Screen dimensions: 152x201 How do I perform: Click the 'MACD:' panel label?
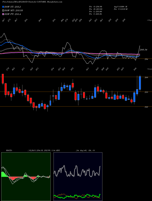(9, 150)
